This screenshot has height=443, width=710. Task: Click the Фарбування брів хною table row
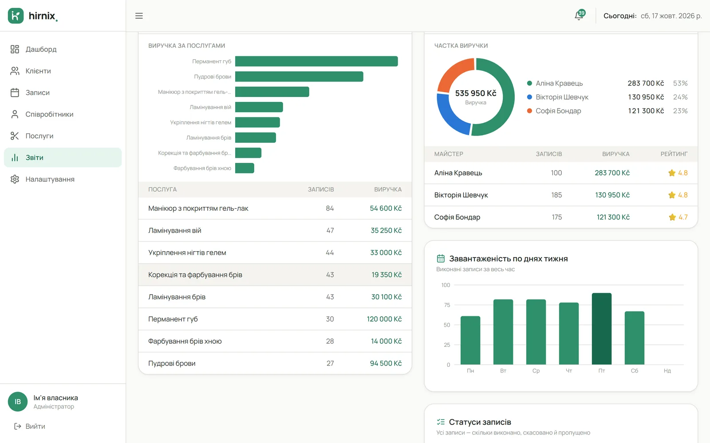[x=275, y=341]
